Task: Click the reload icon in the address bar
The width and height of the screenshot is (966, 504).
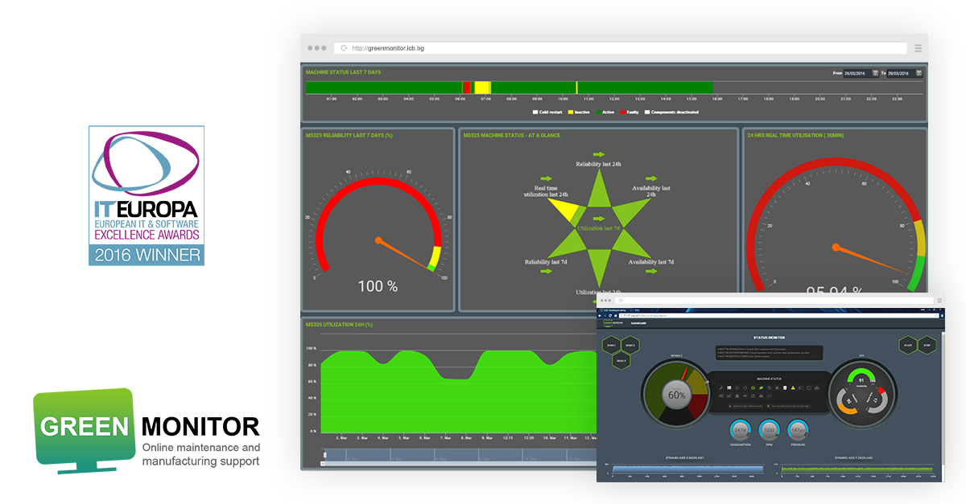Action: coord(344,48)
